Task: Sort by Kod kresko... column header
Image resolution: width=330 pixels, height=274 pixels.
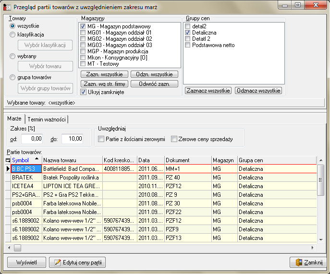Action: coord(120,160)
